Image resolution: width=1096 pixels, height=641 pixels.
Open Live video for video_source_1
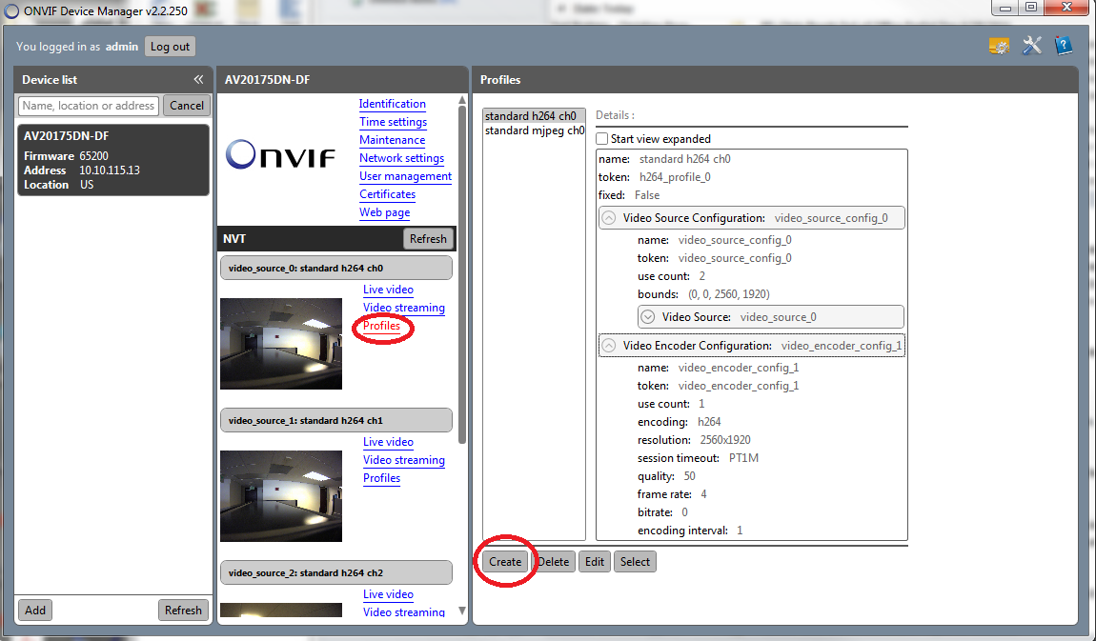388,441
